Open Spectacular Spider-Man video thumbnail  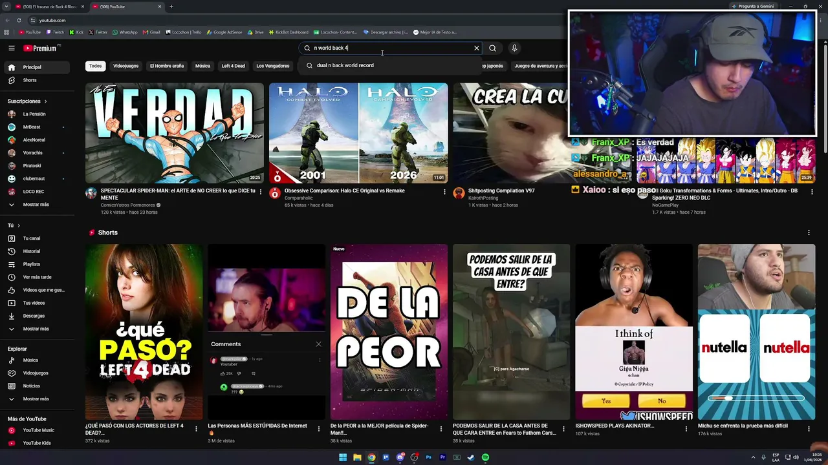pos(175,133)
